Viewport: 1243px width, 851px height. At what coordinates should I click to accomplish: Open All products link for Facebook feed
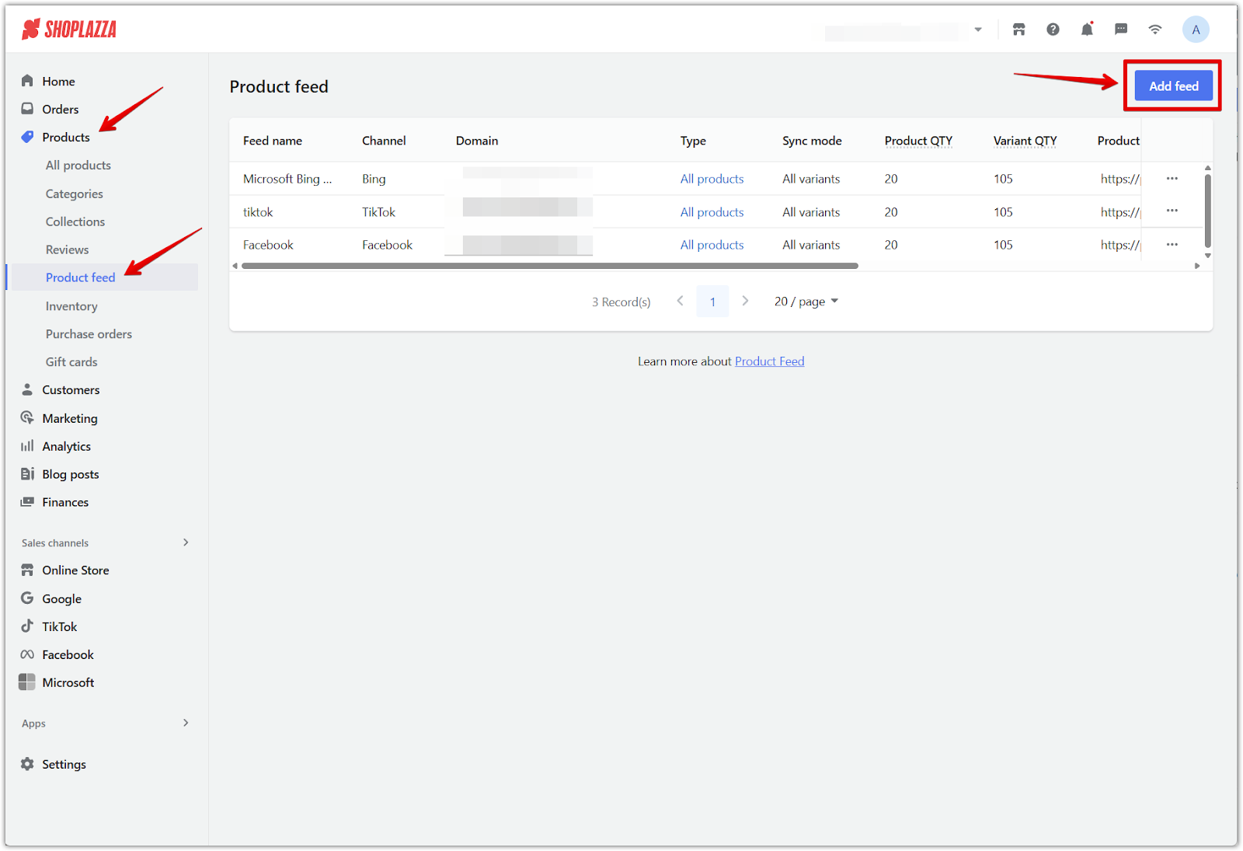pyautogui.click(x=712, y=245)
